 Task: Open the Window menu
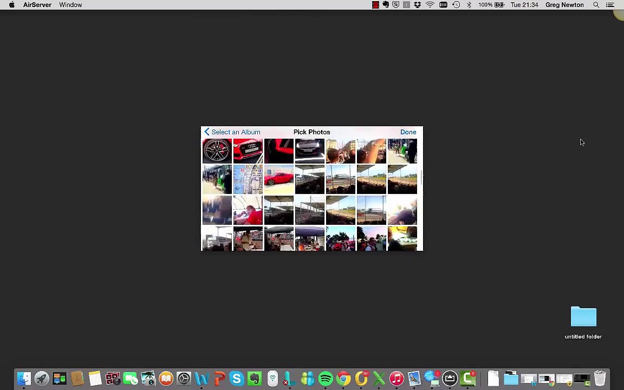pos(70,5)
